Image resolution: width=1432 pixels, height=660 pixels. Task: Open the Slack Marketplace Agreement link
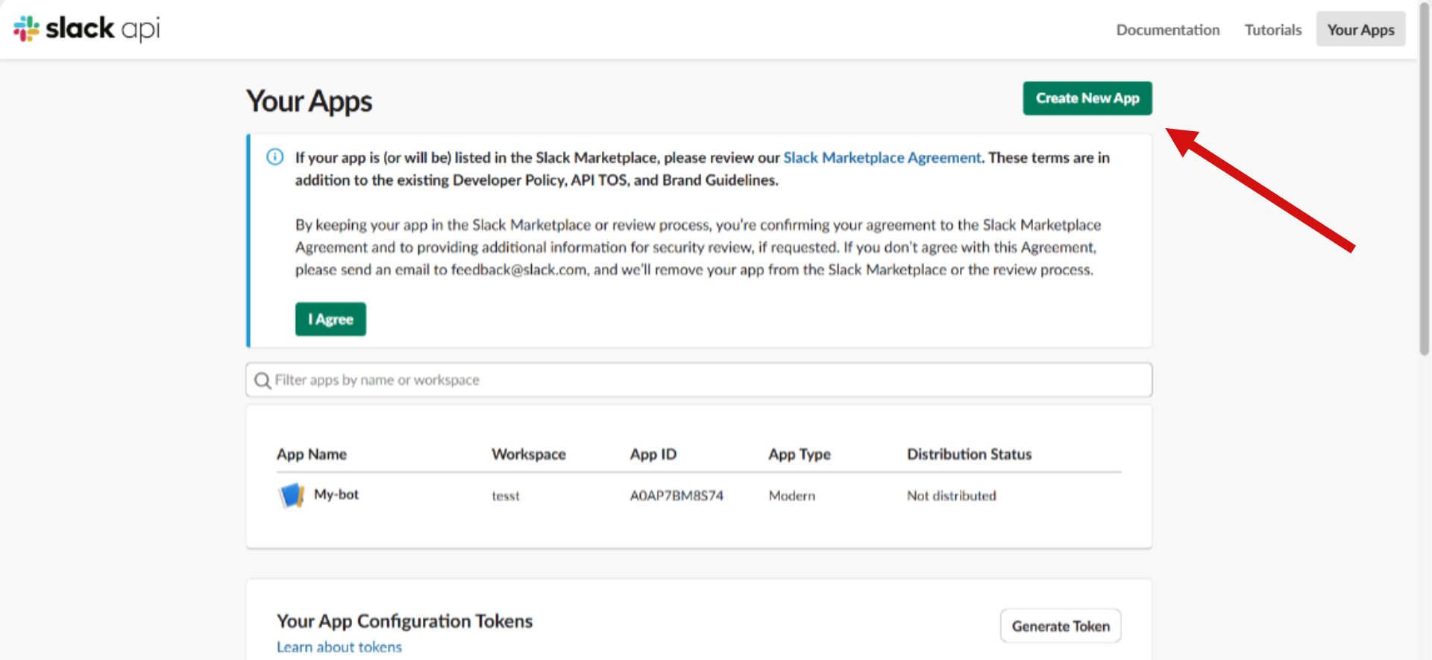[x=882, y=158]
